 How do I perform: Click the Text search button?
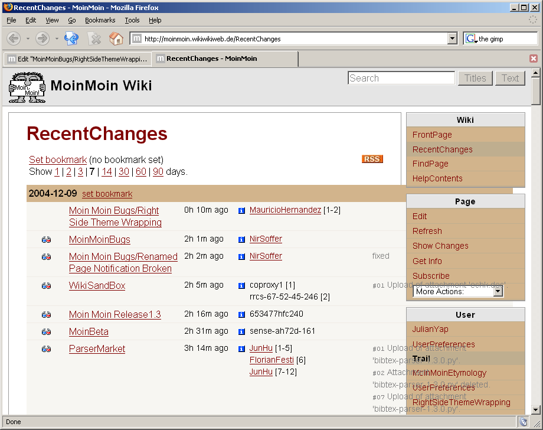tap(510, 79)
